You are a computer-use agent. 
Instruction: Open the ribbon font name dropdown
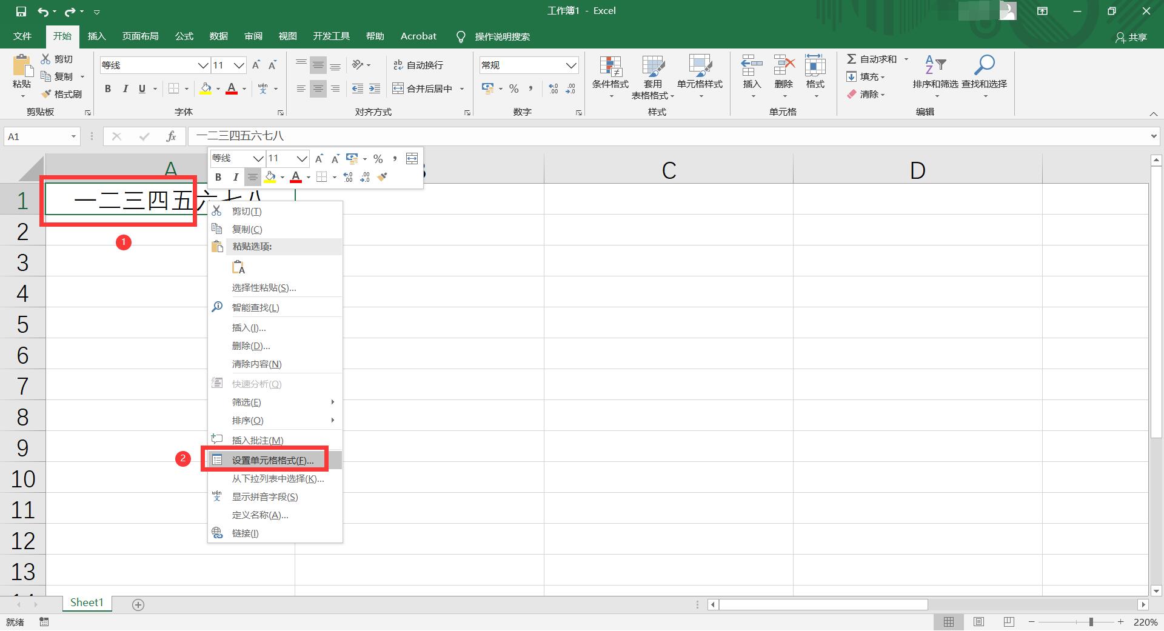(x=203, y=65)
